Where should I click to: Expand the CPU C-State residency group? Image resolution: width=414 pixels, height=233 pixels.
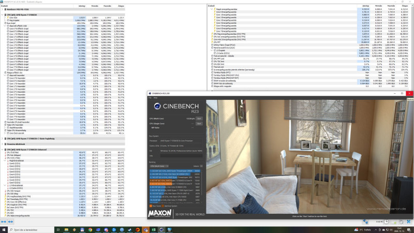point(3,138)
